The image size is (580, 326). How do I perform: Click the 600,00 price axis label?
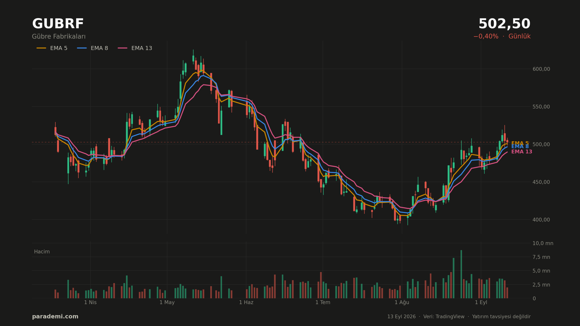(541, 69)
